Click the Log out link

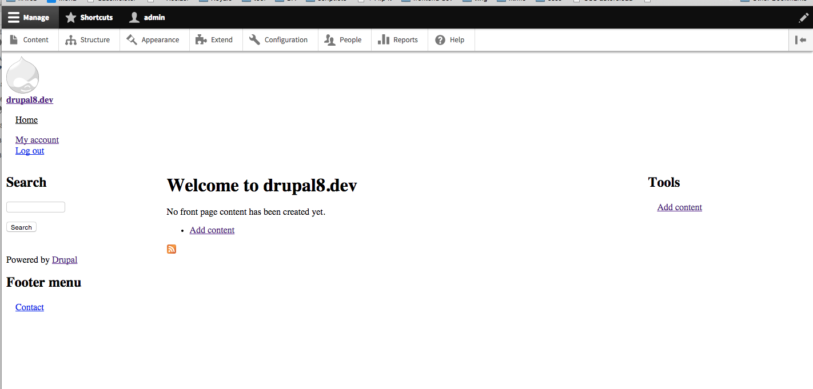pyautogui.click(x=30, y=151)
